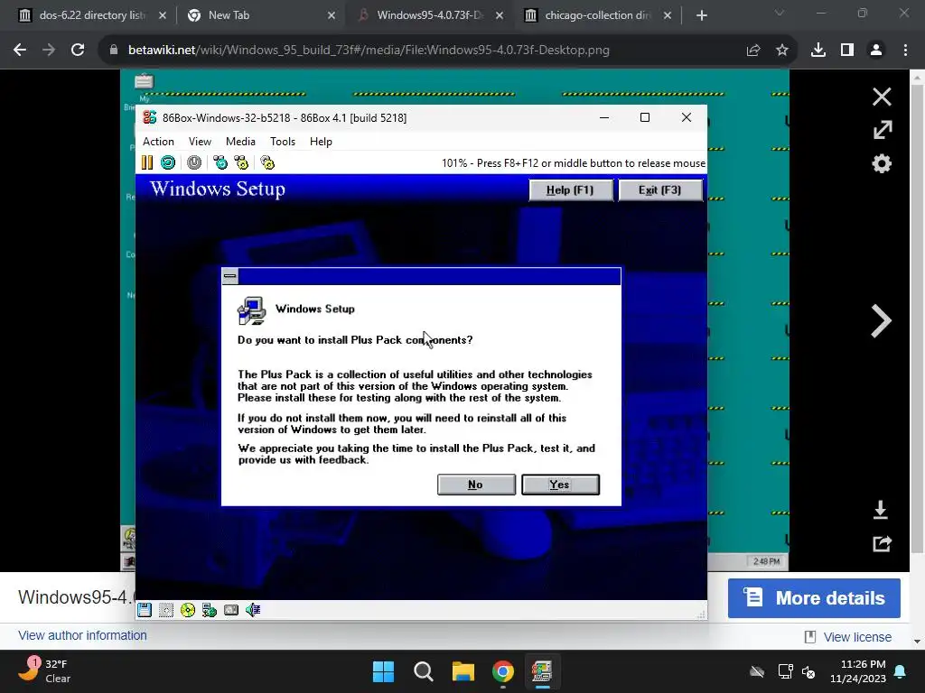Viewport: 925px width, 693px height.
Task: Close the media viewer with X
Action: [882, 96]
